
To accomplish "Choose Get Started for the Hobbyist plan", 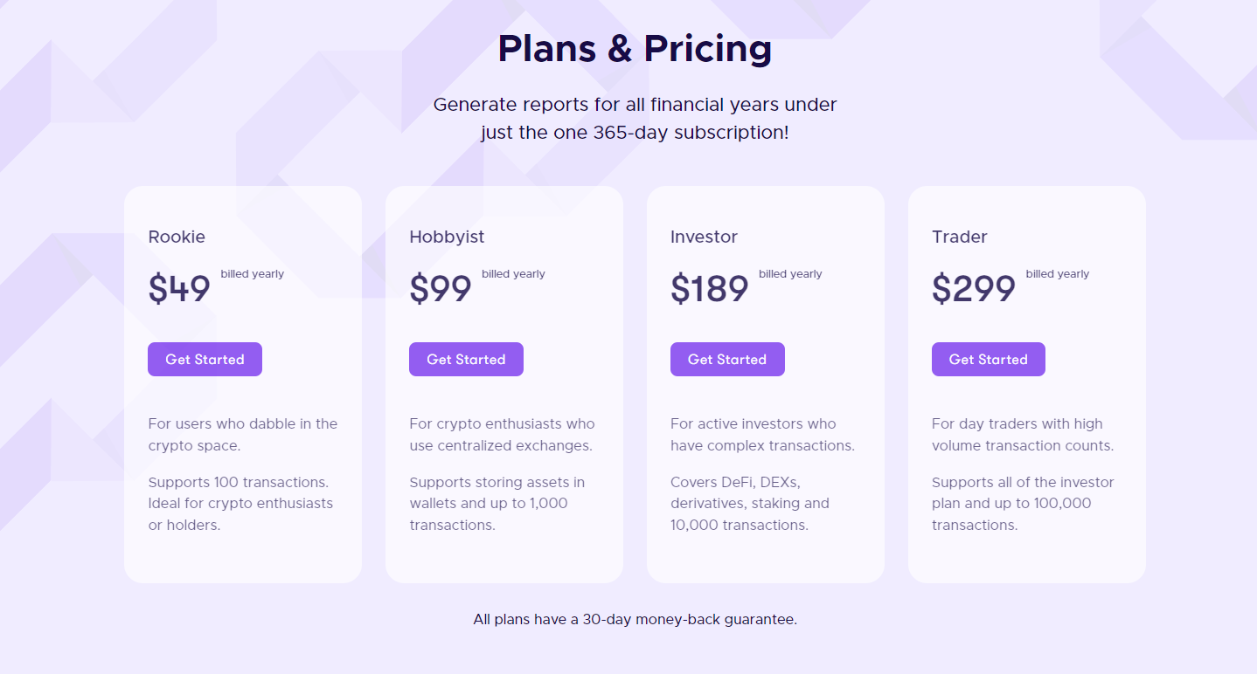I will [466, 360].
